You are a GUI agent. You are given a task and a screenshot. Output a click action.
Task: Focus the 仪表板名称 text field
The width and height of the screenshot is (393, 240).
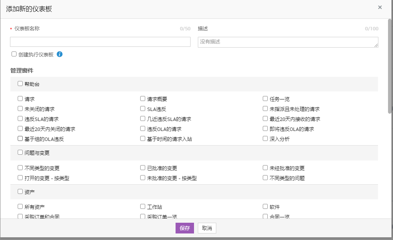(100, 42)
